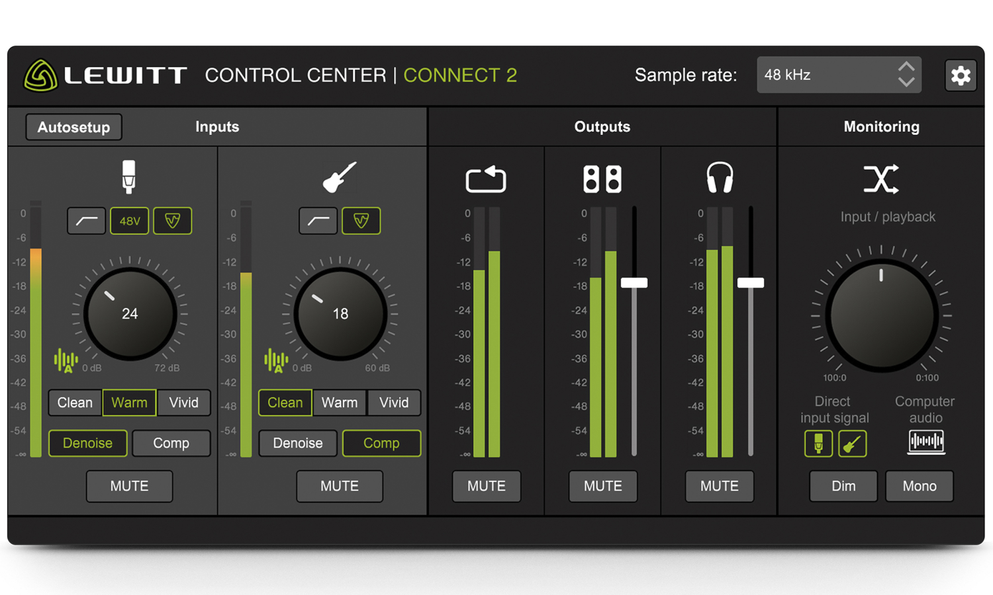993x595 pixels.
Task: Click the CONNECT 2 title text
Action: (460, 75)
